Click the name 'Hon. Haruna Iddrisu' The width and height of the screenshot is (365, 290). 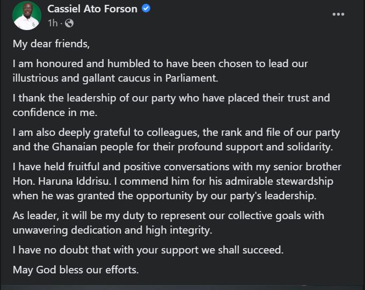62,181
